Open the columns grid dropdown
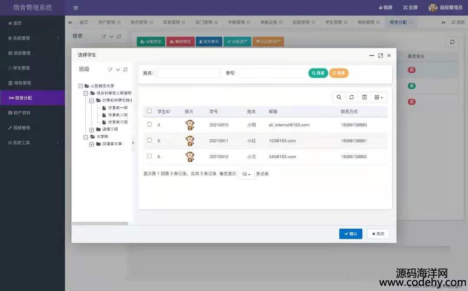Image resolution: width=468 pixels, height=291 pixels. click(379, 97)
